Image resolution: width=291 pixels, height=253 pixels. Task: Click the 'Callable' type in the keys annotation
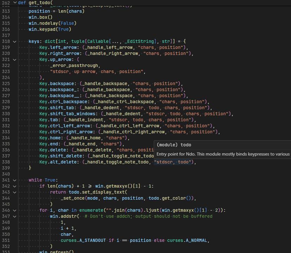pyautogui.click(x=98, y=41)
